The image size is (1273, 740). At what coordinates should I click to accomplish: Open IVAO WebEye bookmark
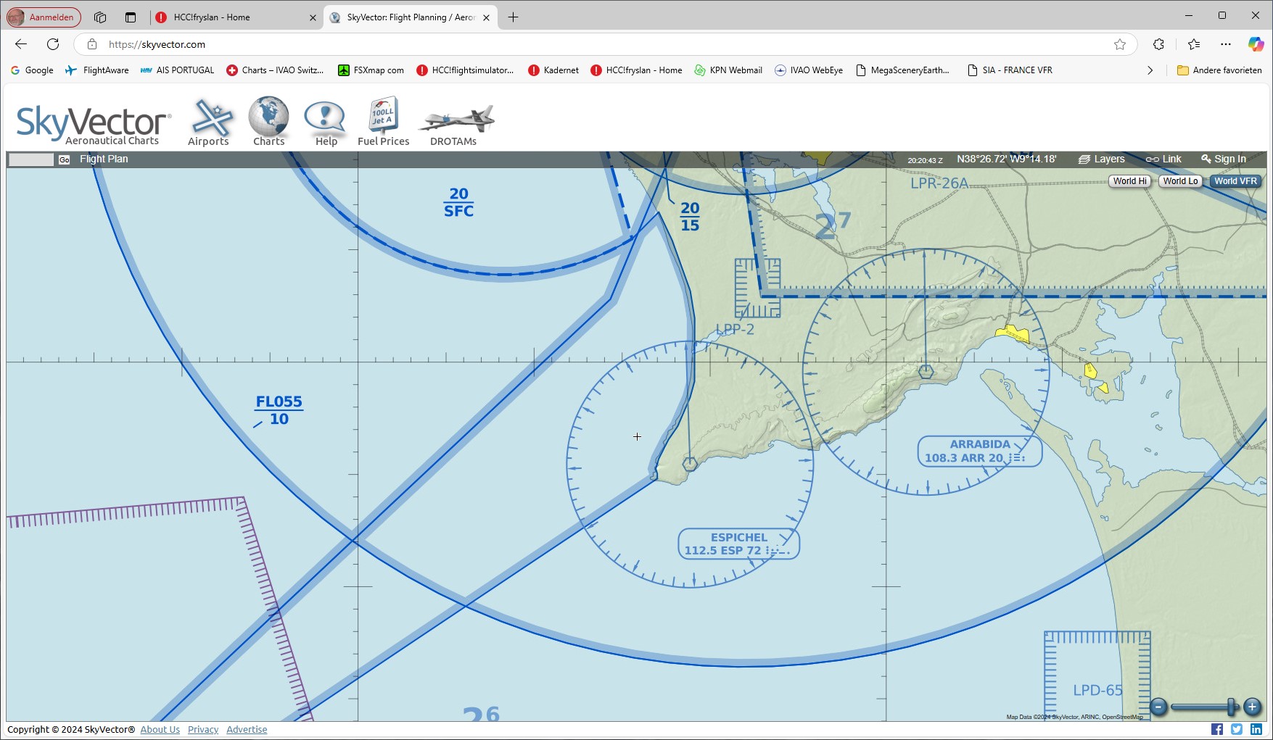pyautogui.click(x=809, y=70)
